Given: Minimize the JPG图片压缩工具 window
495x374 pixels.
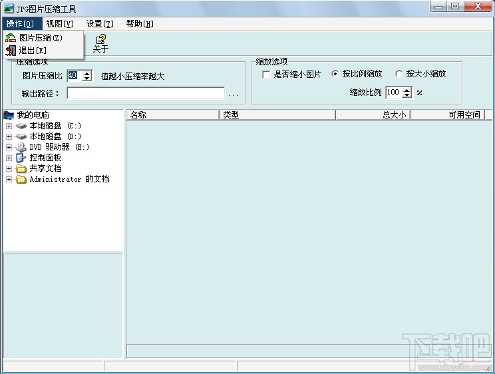Looking at the screenshot, I should tap(438, 6).
